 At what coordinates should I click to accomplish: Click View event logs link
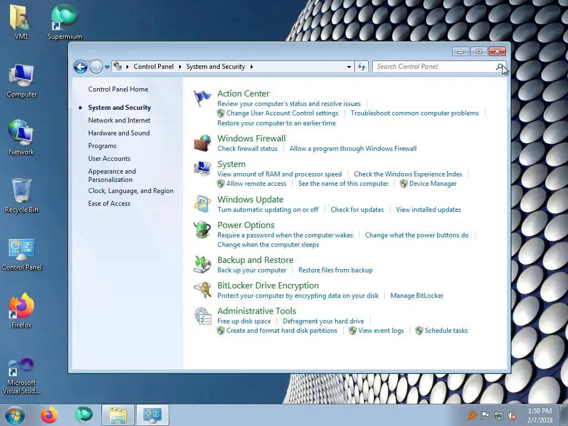[381, 331]
